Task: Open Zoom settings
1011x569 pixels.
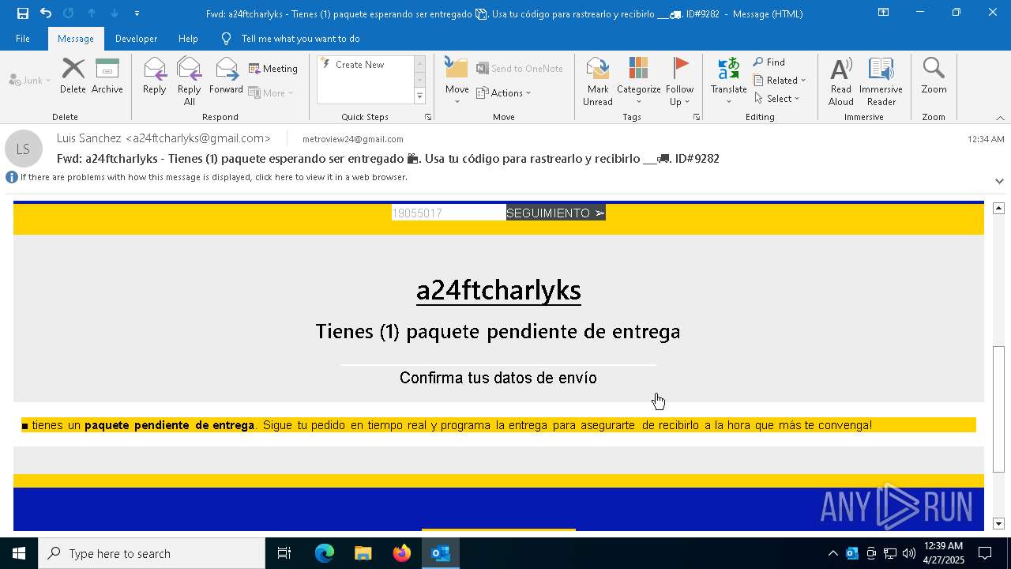Action: (934, 77)
